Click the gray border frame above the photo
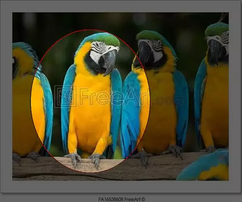Viewport: 242px width, 202px height. [x=121, y=6]
